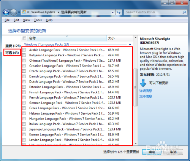Open the 支持信息 link
Image resolution: width=190 pixels, height=161 pixels.
tap(146, 96)
